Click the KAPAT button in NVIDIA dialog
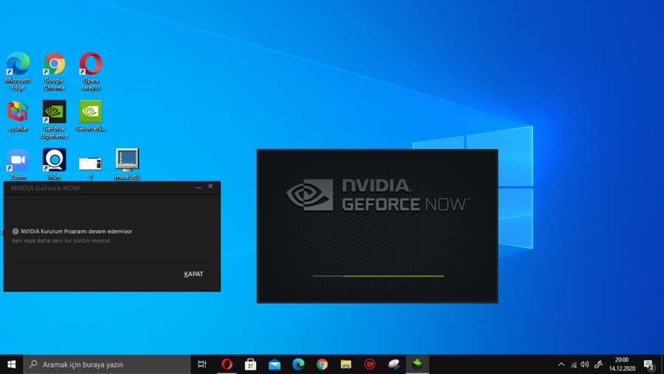Screen dimensions: 664x374 [193, 274]
